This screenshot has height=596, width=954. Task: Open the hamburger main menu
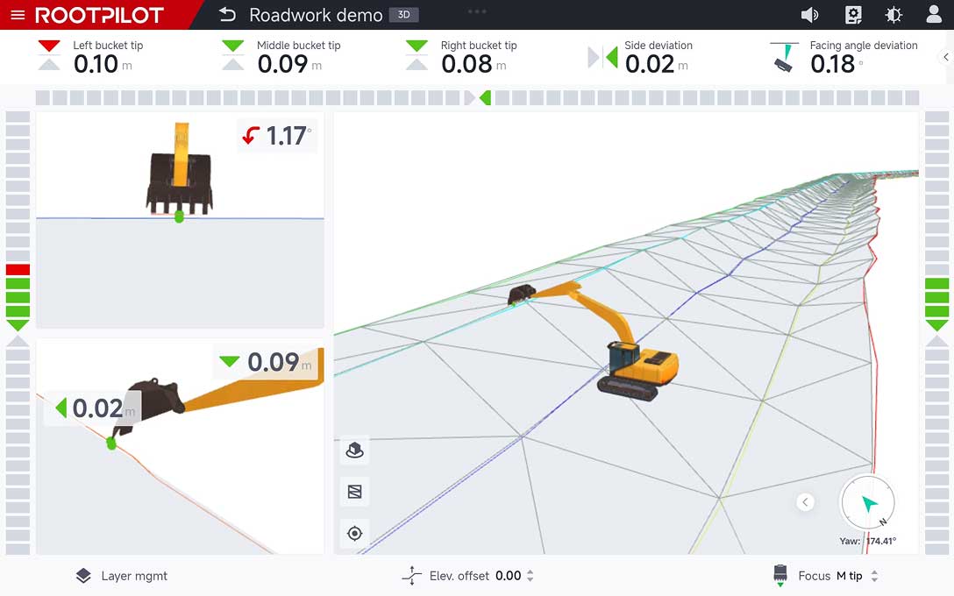(18, 15)
